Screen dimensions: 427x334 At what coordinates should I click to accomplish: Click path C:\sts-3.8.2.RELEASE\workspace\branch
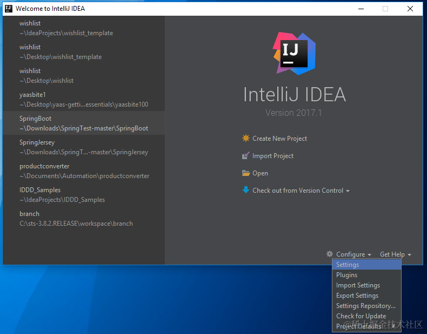[x=76, y=224]
